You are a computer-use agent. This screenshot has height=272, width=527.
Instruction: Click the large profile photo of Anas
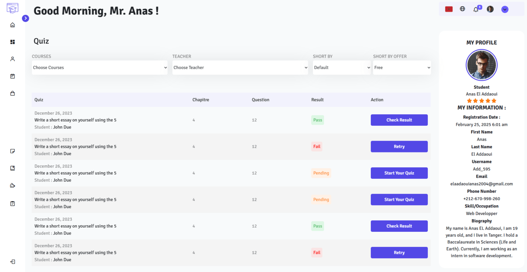pyautogui.click(x=482, y=65)
